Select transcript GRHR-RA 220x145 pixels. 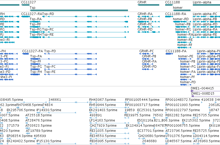[x=145, y=14]
